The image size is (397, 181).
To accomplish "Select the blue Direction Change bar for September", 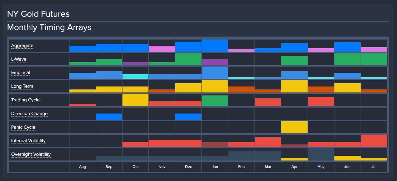I will click(x=109, y=117).
